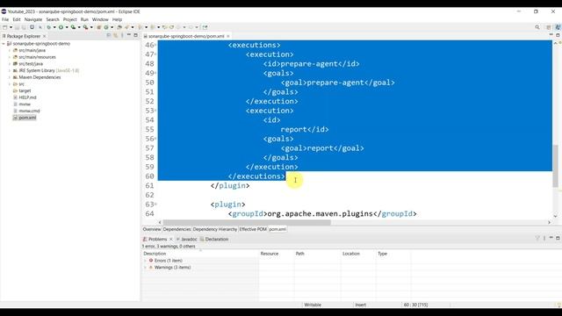562x316 pixels.
Task: Select the target folder
Action: [25, 91]
